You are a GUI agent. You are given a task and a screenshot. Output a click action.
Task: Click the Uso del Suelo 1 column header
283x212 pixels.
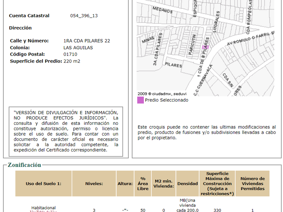click(x=43, y=184)
